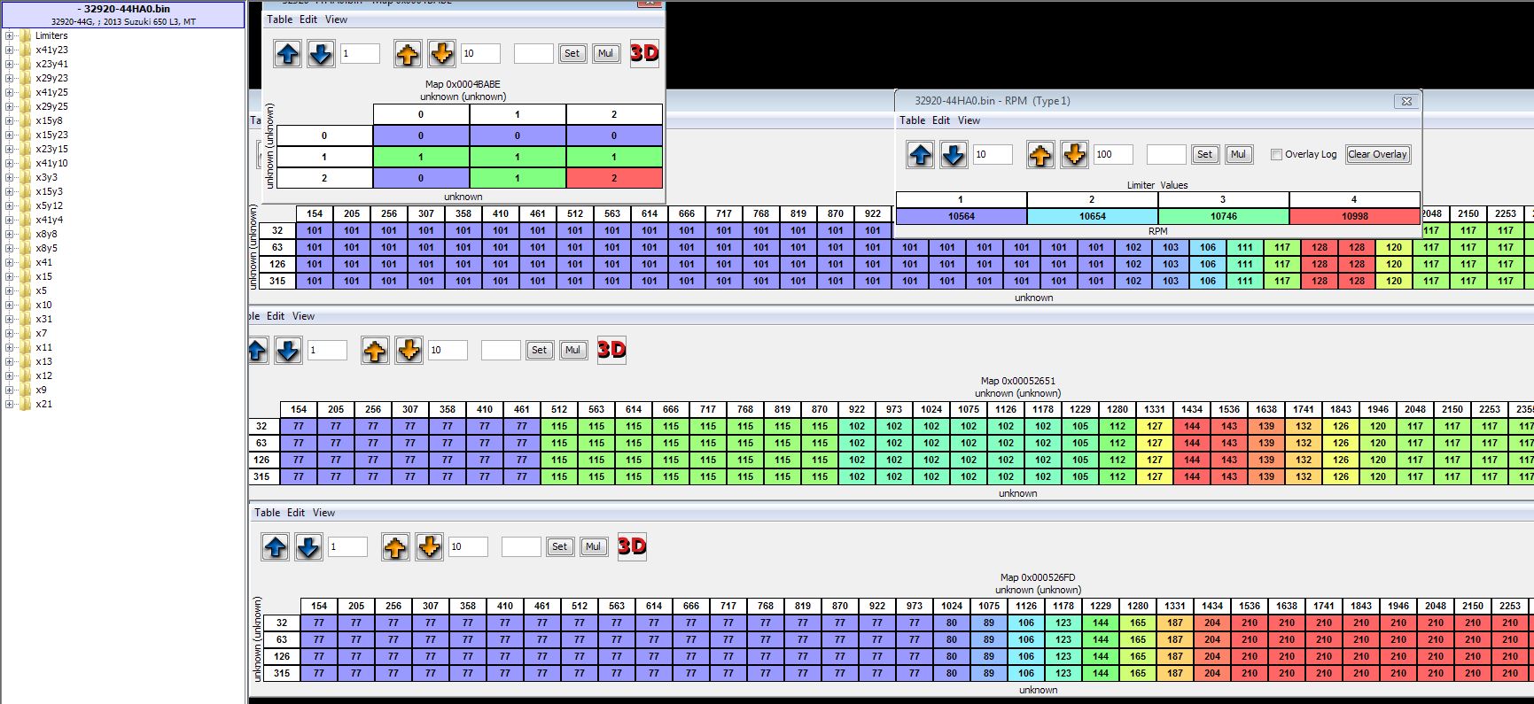Click orange coarse increment arrow in RPM window
The width and height of the screenshot is (1534, 704).
[x=1040, y=155]
